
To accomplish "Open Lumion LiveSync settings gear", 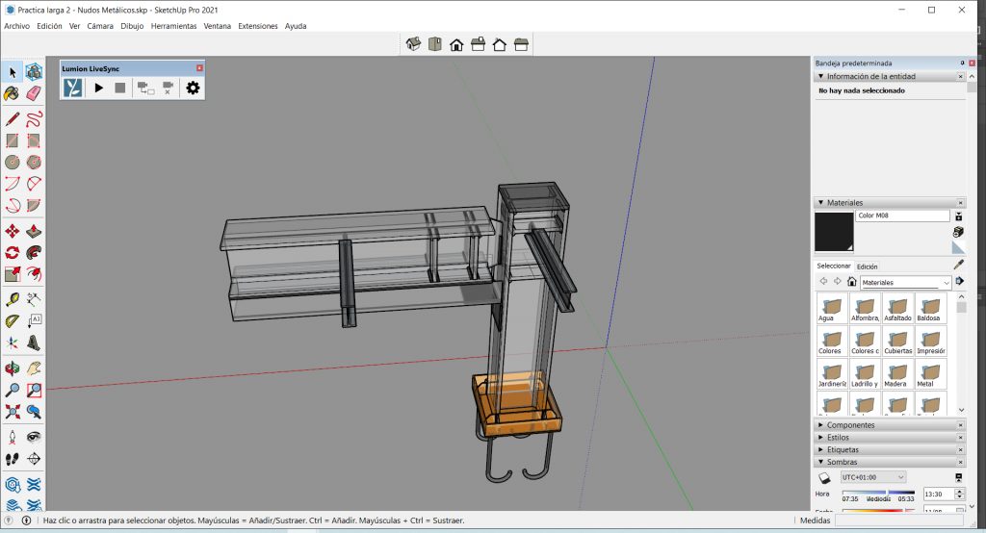I will (x=193, y=88).
